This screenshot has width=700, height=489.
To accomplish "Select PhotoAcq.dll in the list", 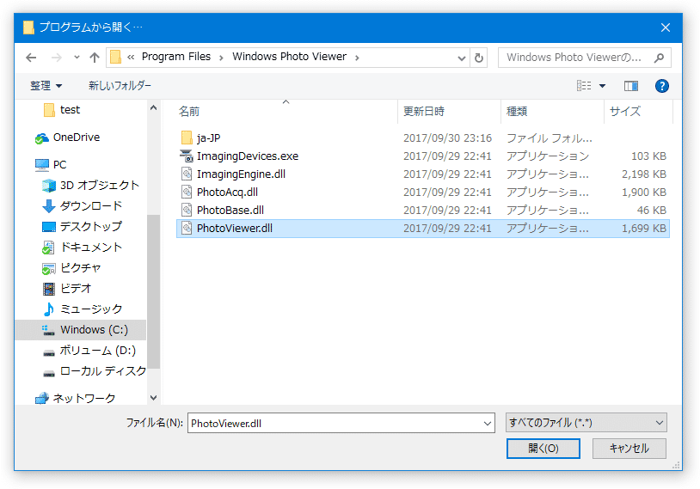I will 423,193.
